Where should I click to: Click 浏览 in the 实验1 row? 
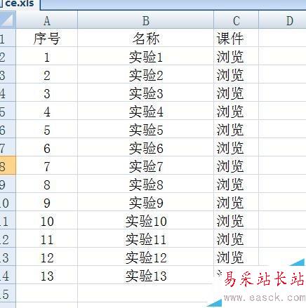coord(236,57)
